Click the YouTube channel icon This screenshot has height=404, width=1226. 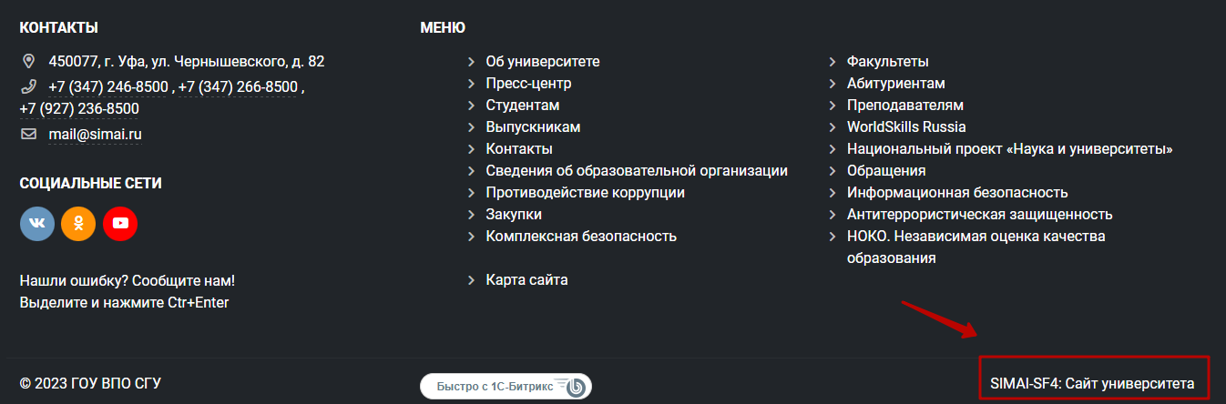tap(120, 223)
